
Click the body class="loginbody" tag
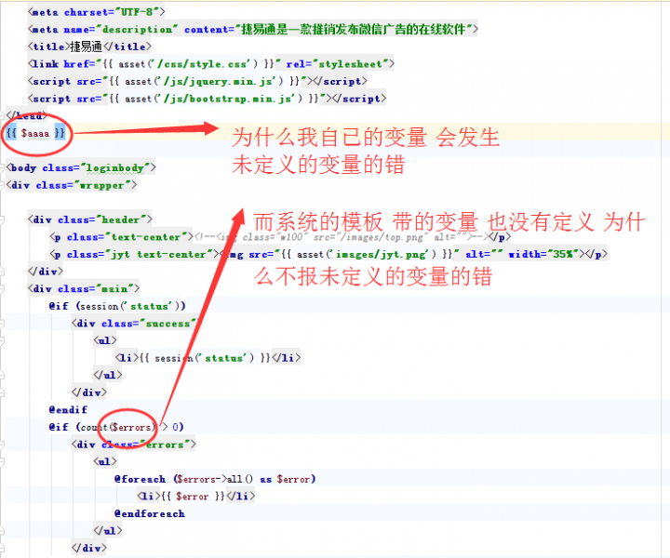click(81, 167)
